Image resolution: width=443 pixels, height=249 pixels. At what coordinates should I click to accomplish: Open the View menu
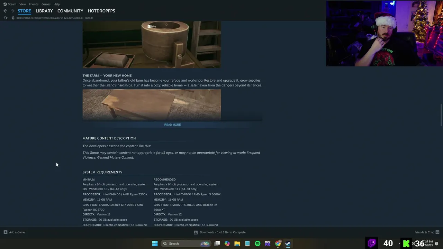[22, 4]
